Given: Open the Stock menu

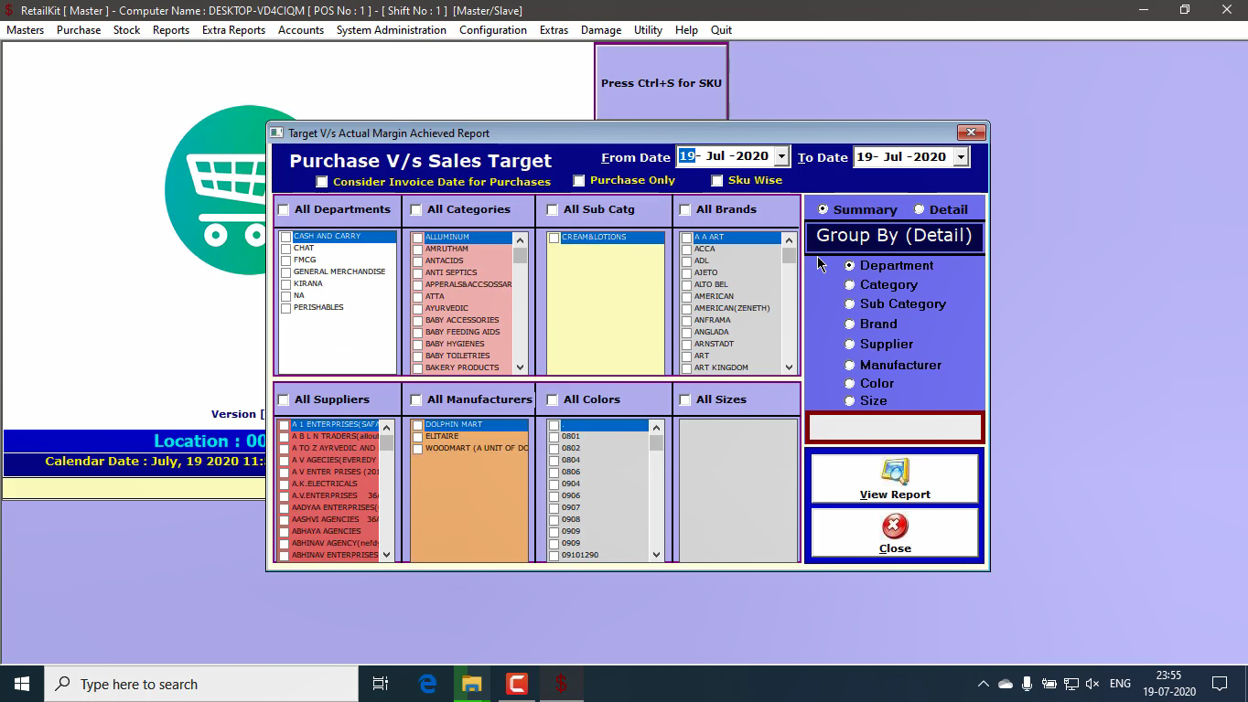Looking at the screenshot, I should pyautogui.click(x=126, y=30).
